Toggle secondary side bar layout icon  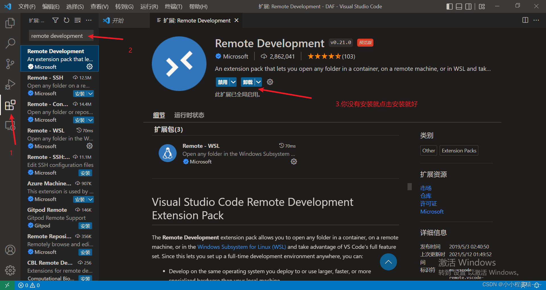pos(468,7)
